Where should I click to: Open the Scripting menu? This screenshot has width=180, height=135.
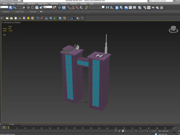pos(83,4)
